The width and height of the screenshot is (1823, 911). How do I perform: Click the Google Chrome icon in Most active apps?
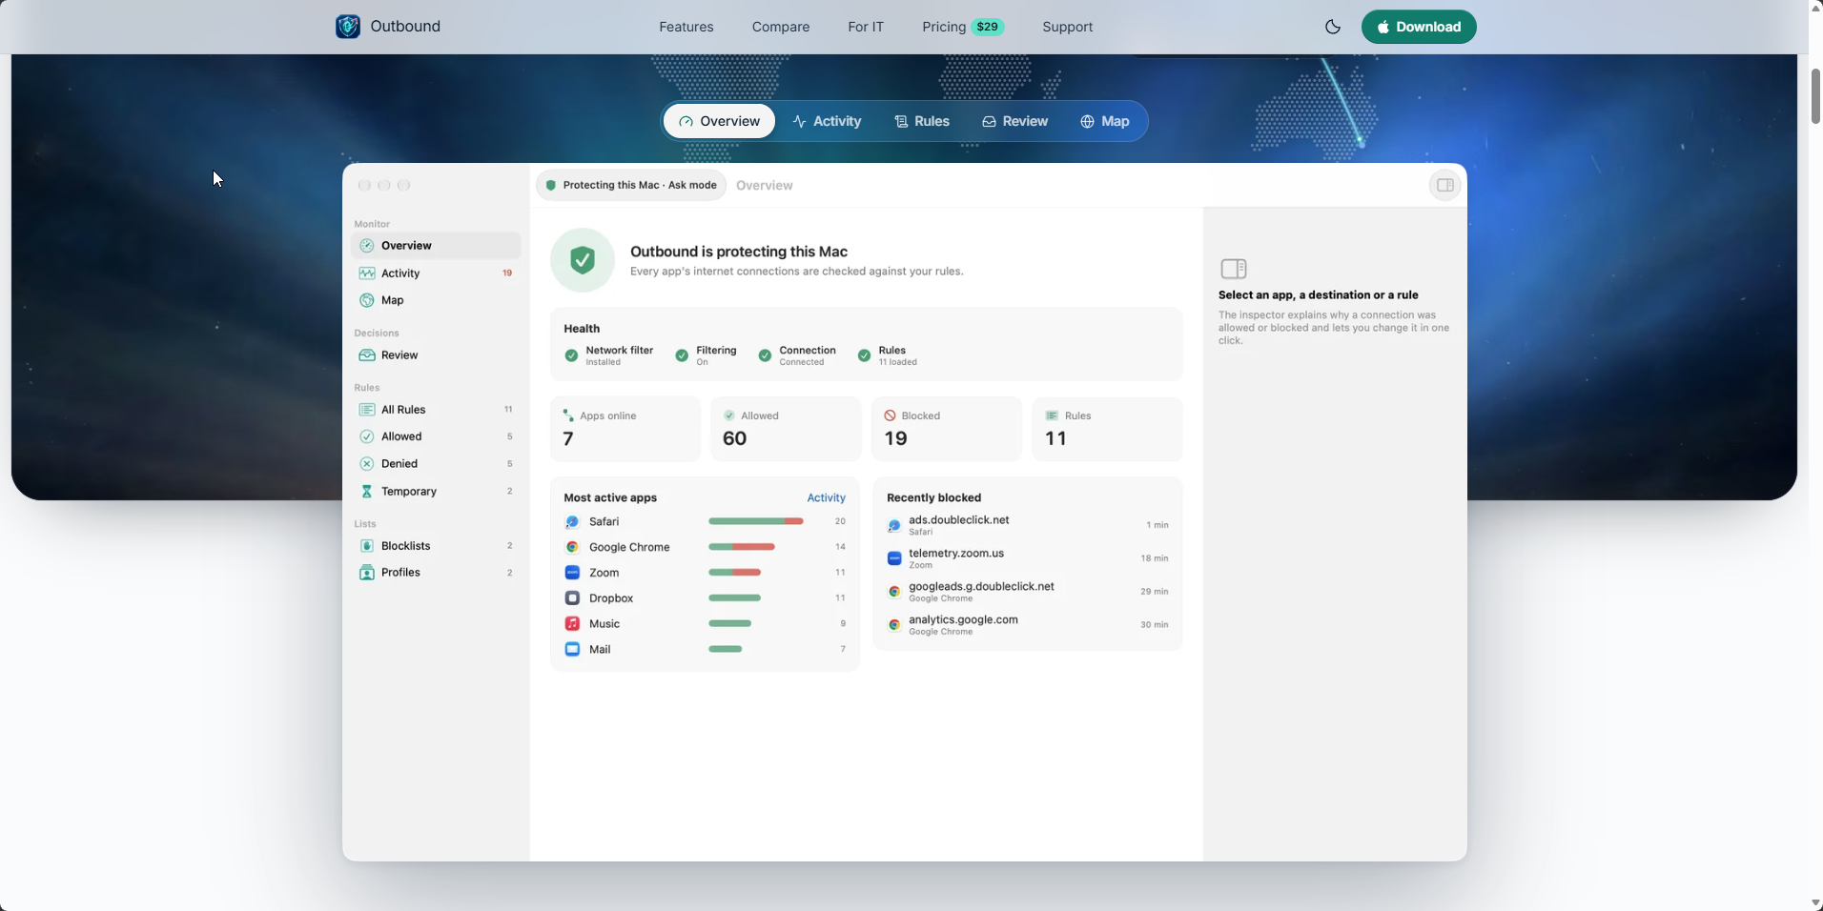coord(572,547)
